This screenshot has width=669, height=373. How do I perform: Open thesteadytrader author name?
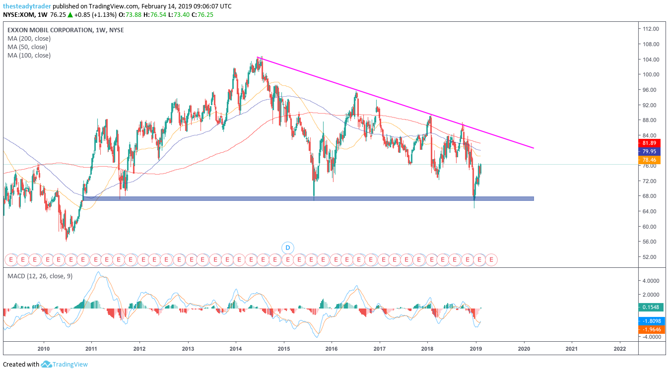pyautogui.click(x=27, y=6)
